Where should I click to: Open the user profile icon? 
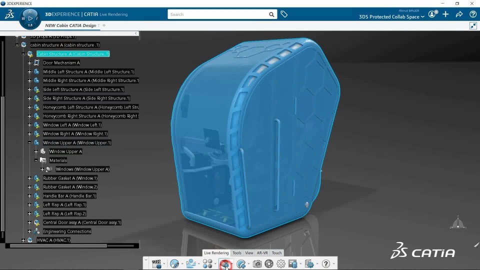click(432, 14)
